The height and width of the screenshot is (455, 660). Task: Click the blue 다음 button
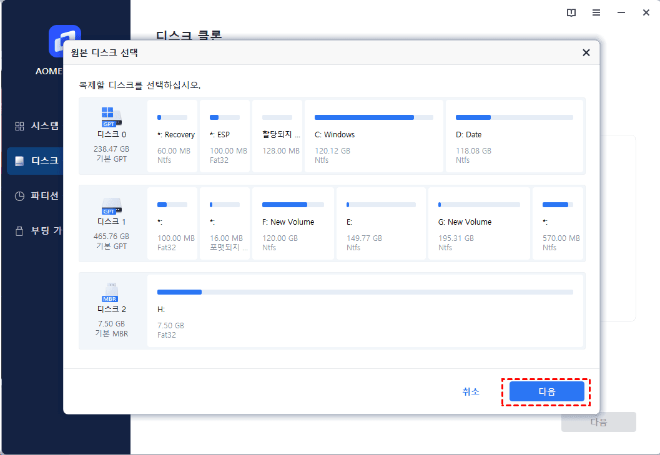[x=546, y=391]
